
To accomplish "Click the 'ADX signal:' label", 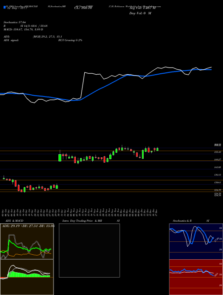I will pos(11,40).
